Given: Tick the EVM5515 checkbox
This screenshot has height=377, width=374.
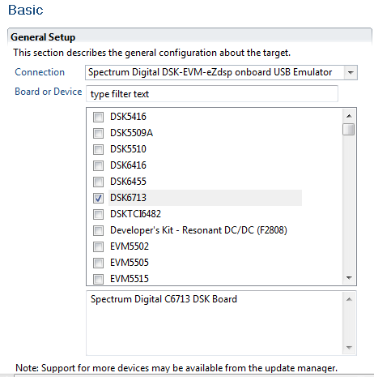Looking at the screenshot, I should [x=98, y=279].
